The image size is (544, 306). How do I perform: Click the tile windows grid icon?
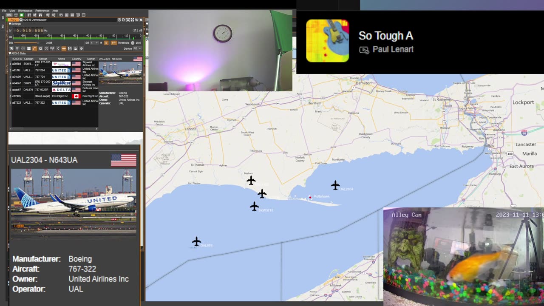tap(67, 15)
